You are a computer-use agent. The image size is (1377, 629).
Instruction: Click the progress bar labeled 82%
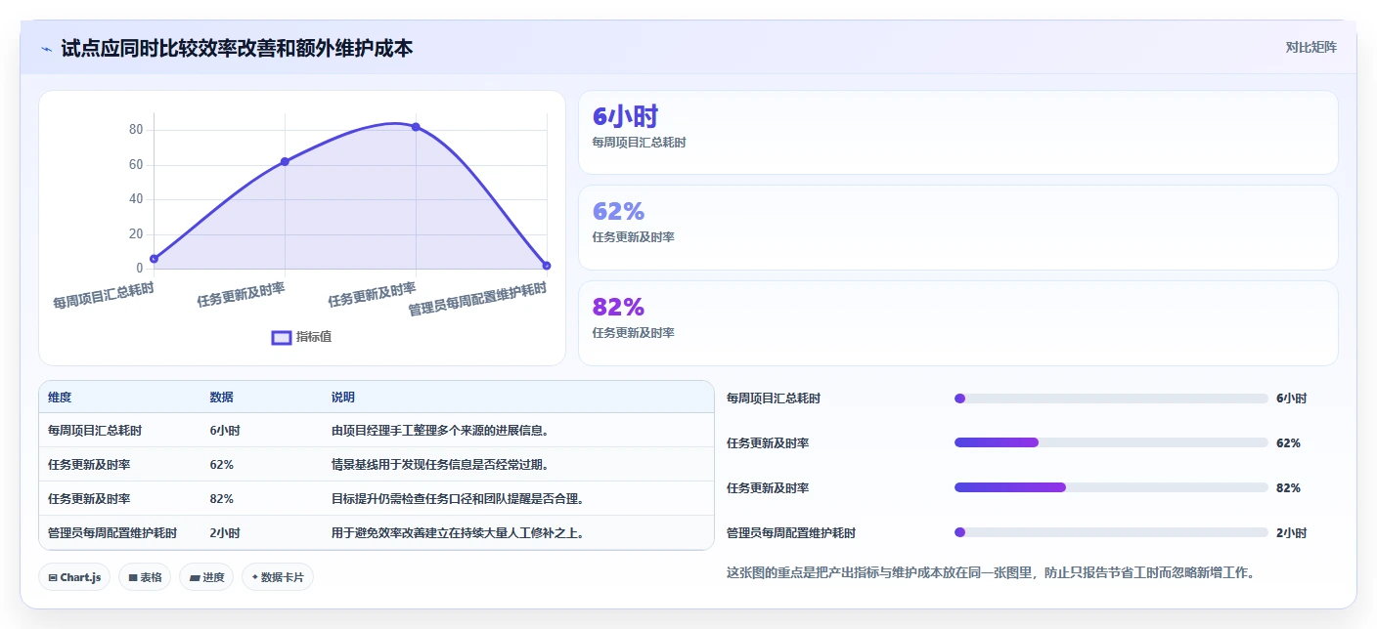coord(1111,487)
